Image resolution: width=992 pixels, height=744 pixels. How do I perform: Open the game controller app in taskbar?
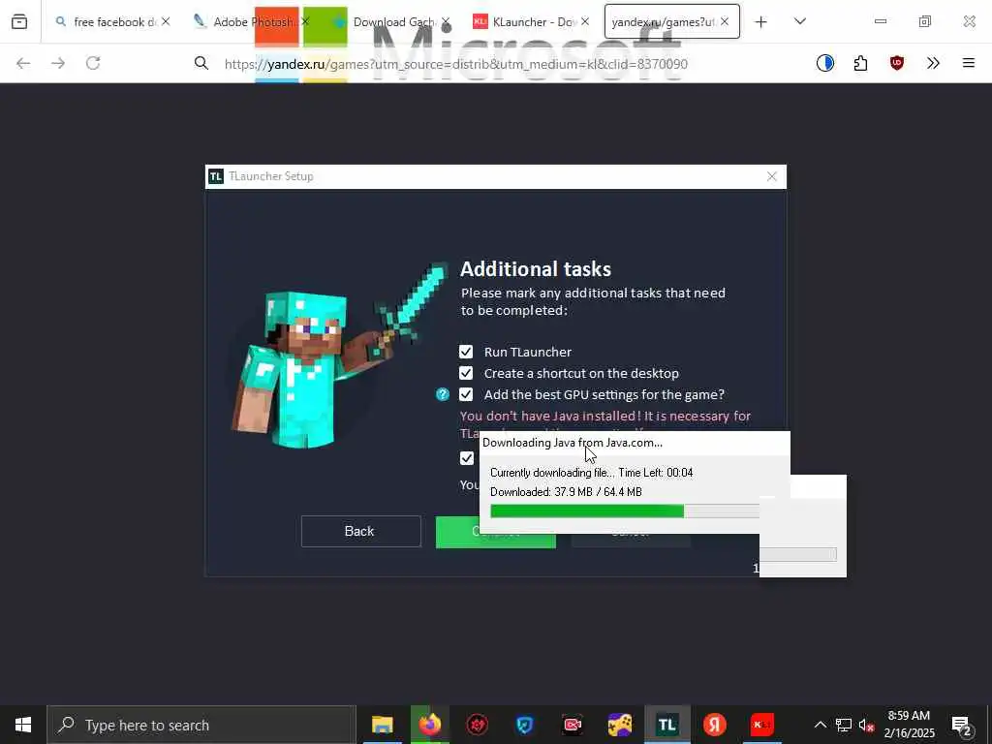[x=619, y=725]
